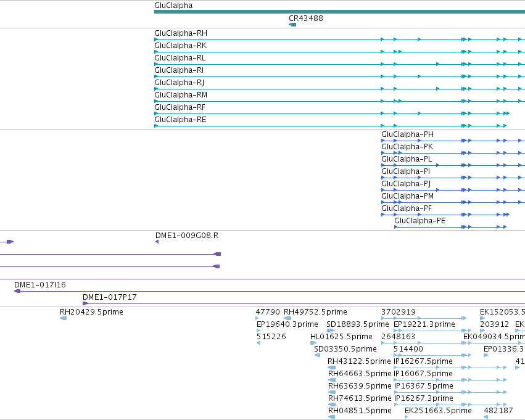The height and width of the screenshot is (420, 525).
Task: Select the GluClalpha-RH transcript label
Action: (x=181, y=33)
